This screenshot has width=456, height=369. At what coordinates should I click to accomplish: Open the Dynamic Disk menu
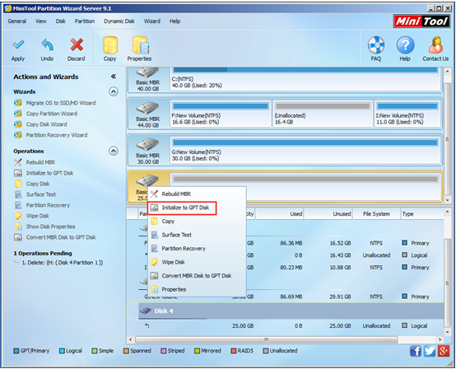point(119,21)
